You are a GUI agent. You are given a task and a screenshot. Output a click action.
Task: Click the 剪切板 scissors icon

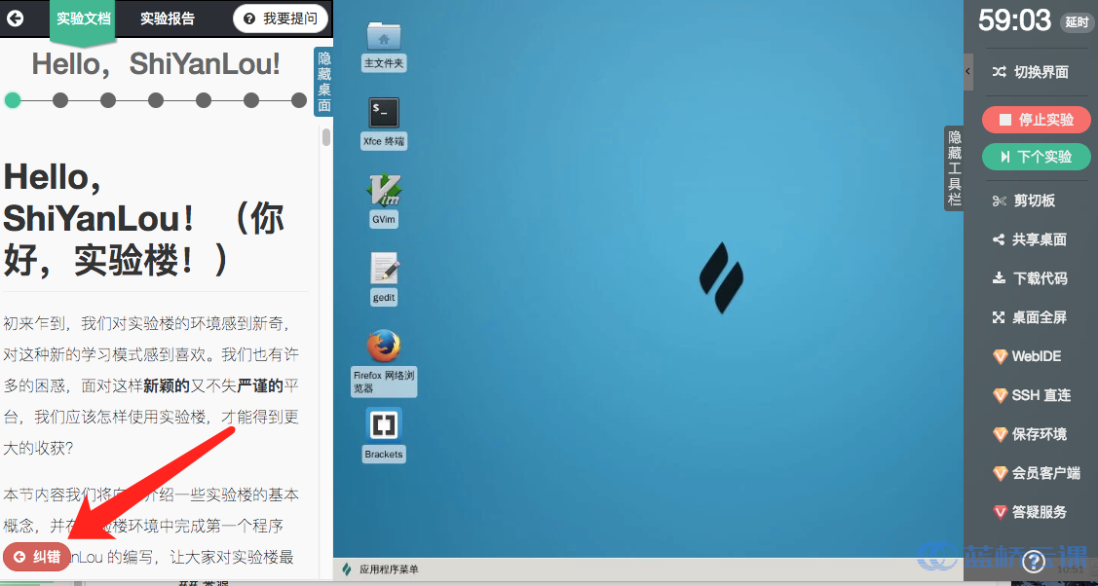pyautogui.click(x=1000, y=201)
